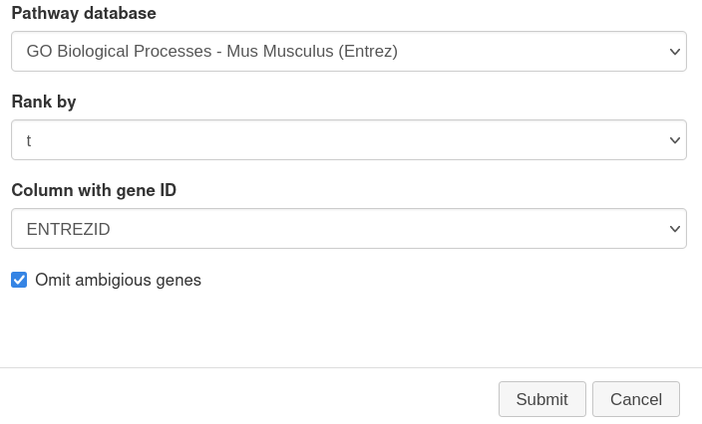Open the Rank by dropdown
Image resolution: width=702 pixels, height=424 pixels.
pos(349,140)
